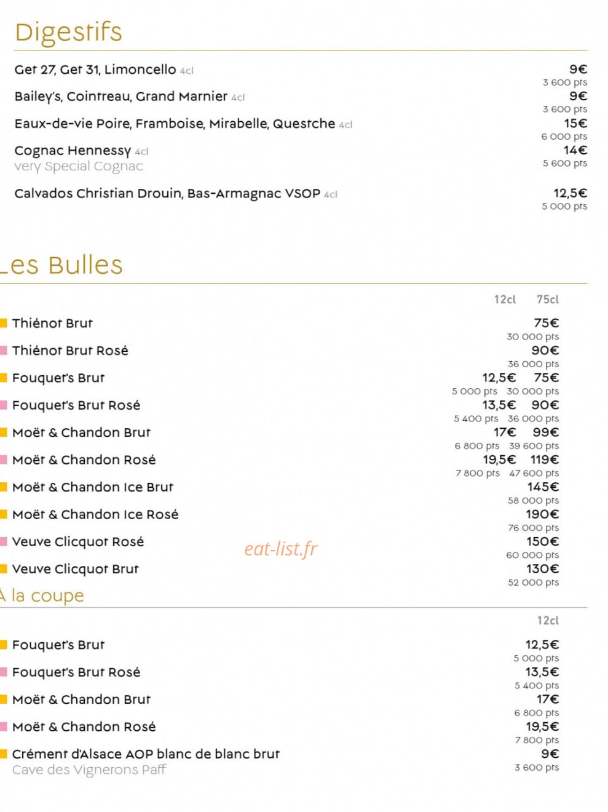Image resolution: width=608 pixels, height=812 pixels.
Task: Select Veuve Clicquot Brut entry
Action: pos(76,569)
